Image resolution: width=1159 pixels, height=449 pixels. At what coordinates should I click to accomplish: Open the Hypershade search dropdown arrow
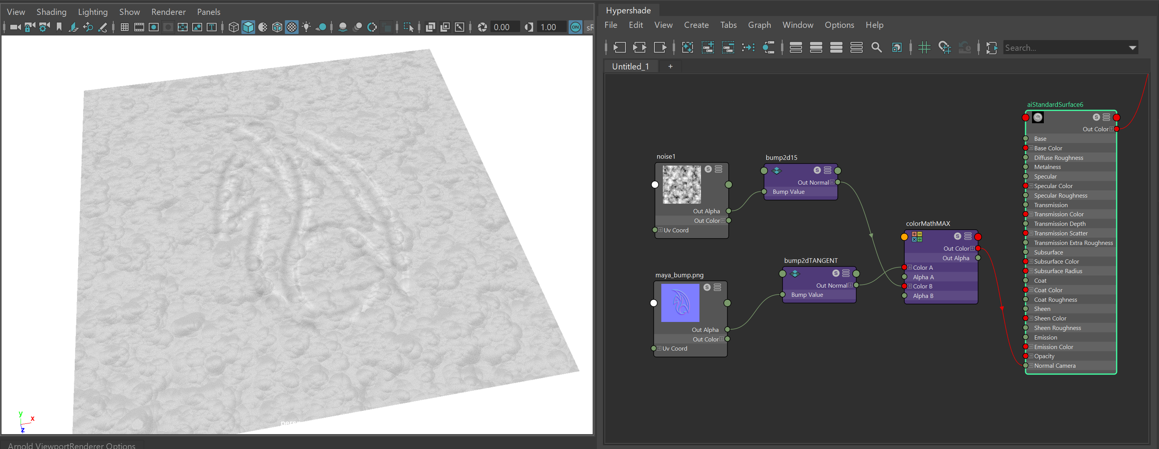click(1132, 48)
